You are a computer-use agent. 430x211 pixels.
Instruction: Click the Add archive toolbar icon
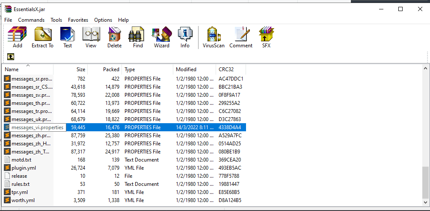18,37
